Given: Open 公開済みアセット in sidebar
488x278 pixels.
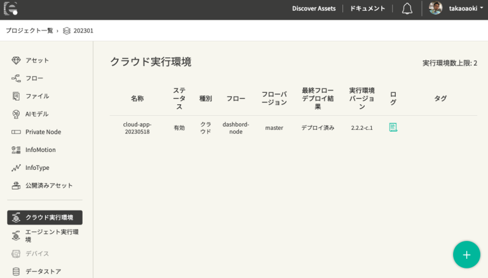Looking at the screenshot, I should [x=49, y=185].
